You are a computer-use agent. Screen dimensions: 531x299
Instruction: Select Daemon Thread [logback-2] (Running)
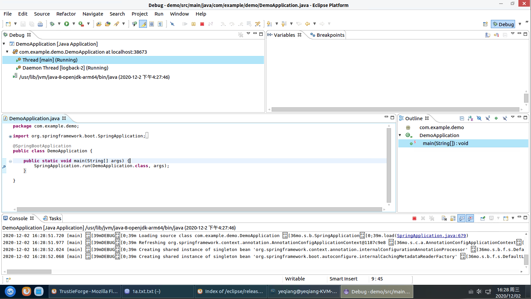(65, 68)
